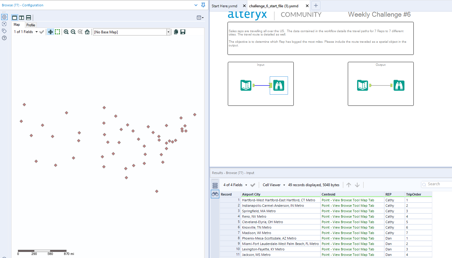
Task: Click the home zoom-to-extent icon
Action: tap(87, 32)
